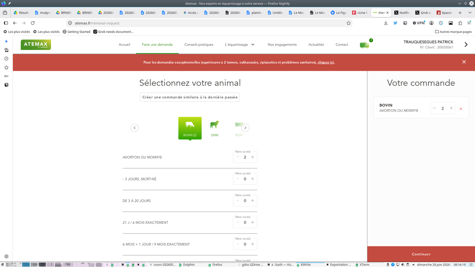Image resolution: width=475 pixels, height=267 pixels.
Task: Open the Contact menu item
Action: (x=342, y=45)
